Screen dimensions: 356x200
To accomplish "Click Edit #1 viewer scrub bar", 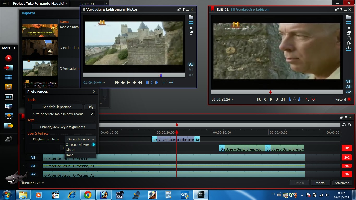I will click(277, 92).
